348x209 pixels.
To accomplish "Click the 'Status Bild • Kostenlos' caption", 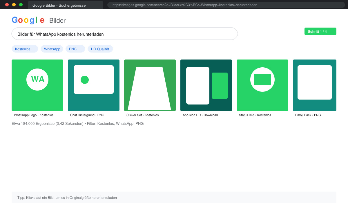I will (255, 115).
